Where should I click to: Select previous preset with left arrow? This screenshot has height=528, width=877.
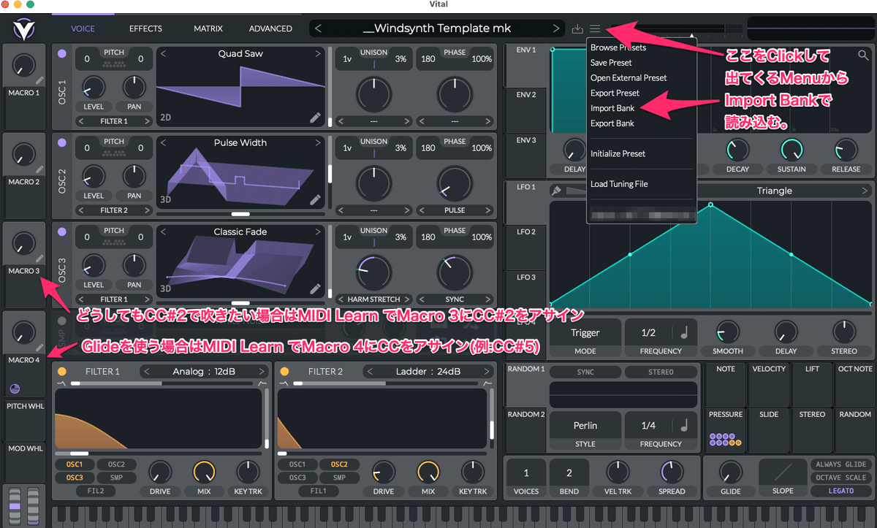(x=318, y=28)
